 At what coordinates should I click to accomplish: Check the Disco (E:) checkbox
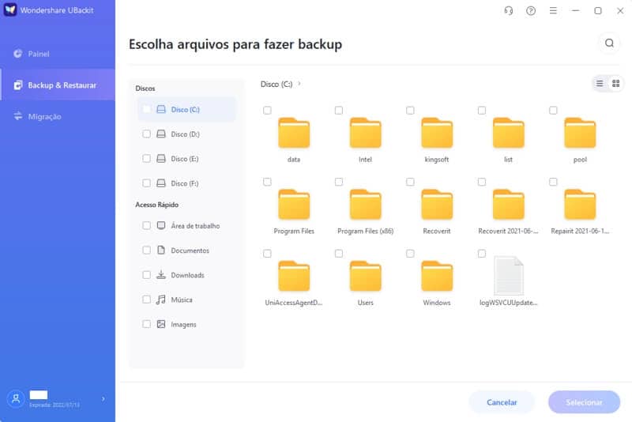[x=146, y=158]
